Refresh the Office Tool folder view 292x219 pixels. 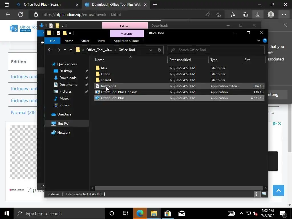(159, 50)
